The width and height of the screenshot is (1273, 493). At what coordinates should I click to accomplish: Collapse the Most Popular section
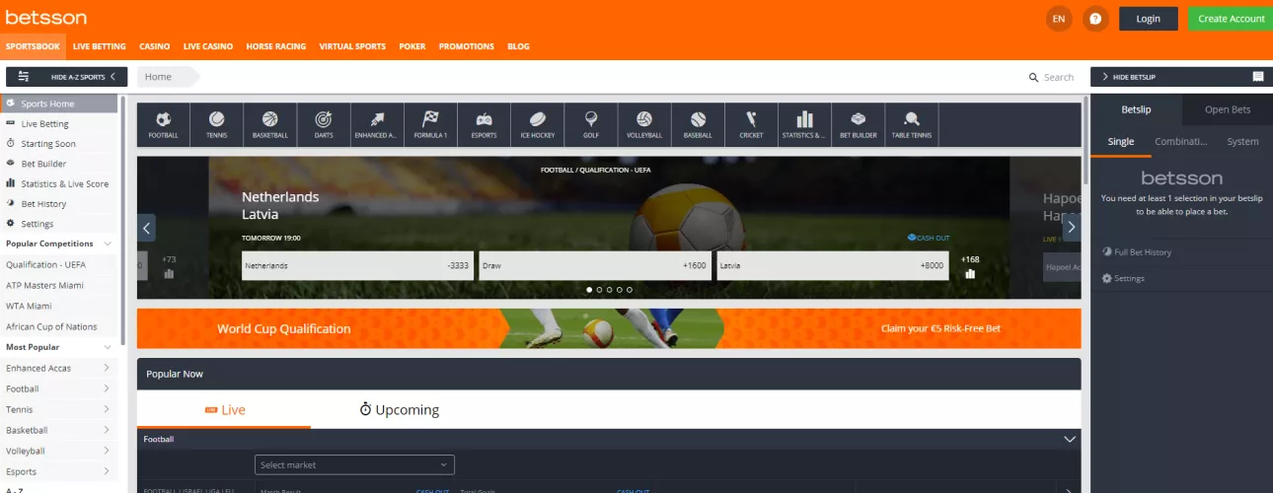coord(108,347)
